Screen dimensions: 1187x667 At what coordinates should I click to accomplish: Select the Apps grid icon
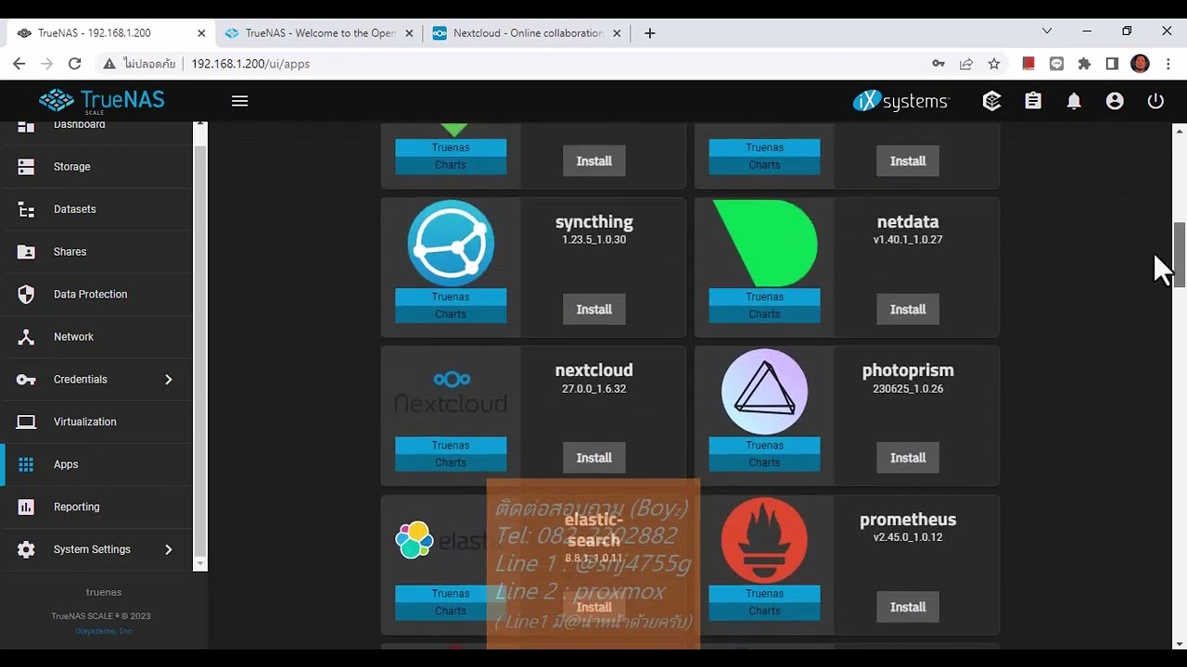click(26, 465)
